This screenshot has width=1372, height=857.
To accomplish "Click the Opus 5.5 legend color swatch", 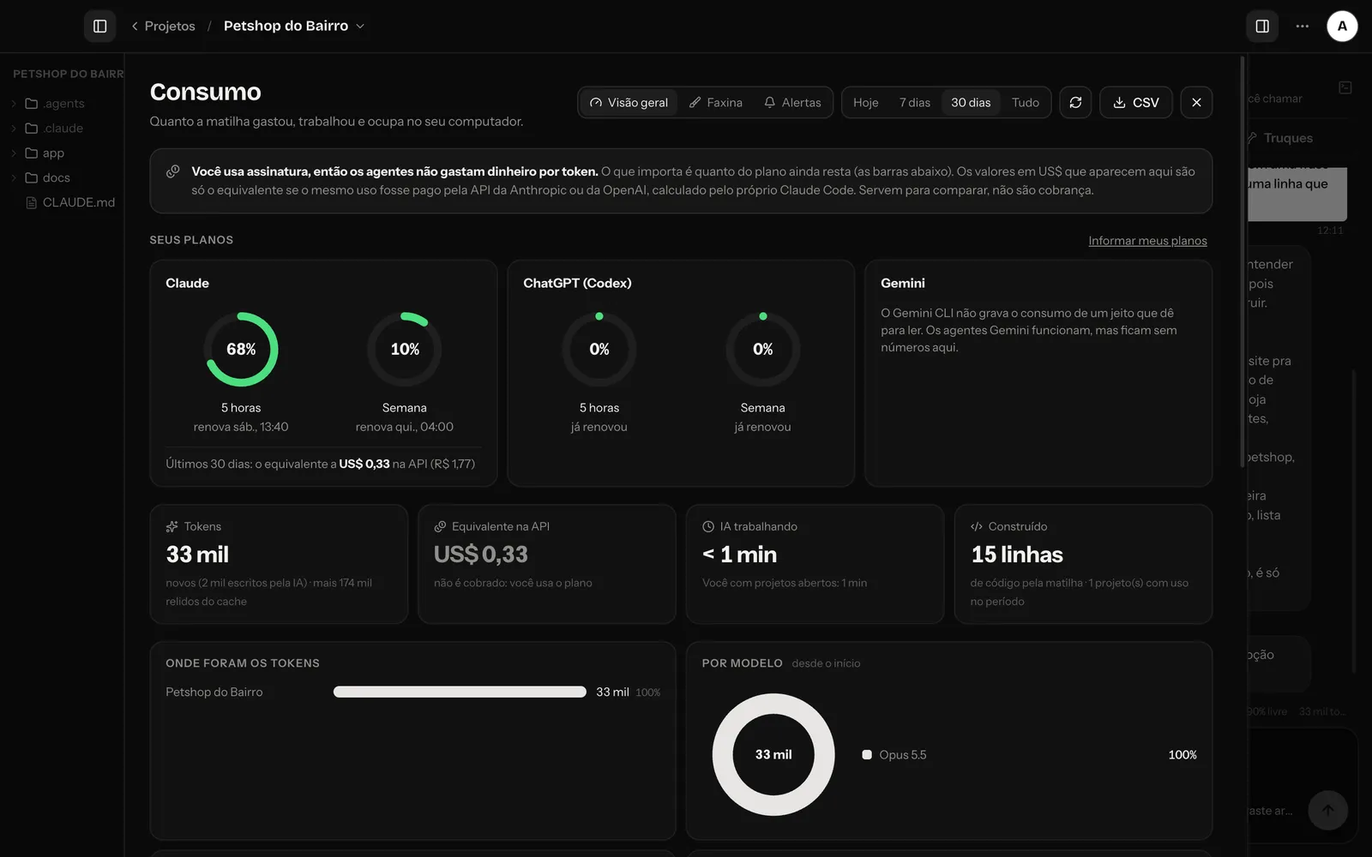I will 867,755.
